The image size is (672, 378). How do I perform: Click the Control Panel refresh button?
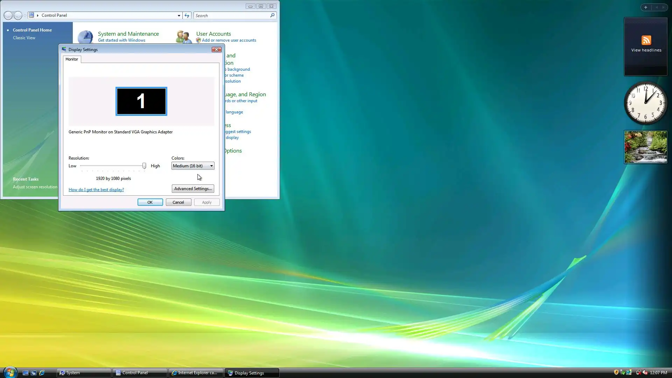coord(187,15)
